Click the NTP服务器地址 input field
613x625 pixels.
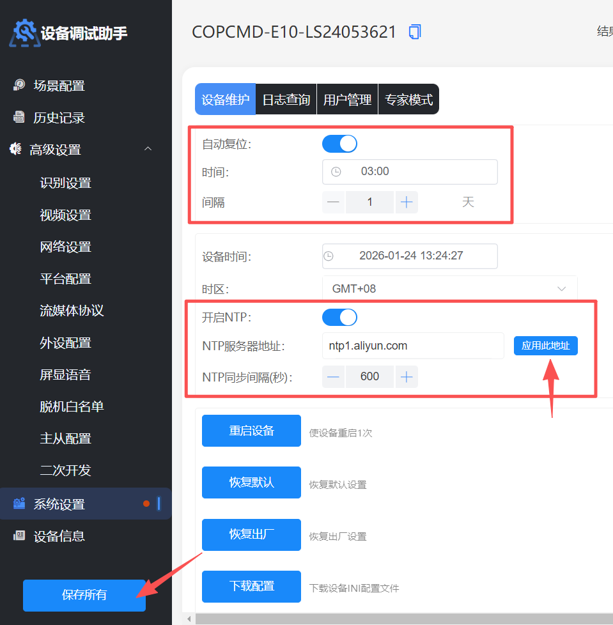413,346
